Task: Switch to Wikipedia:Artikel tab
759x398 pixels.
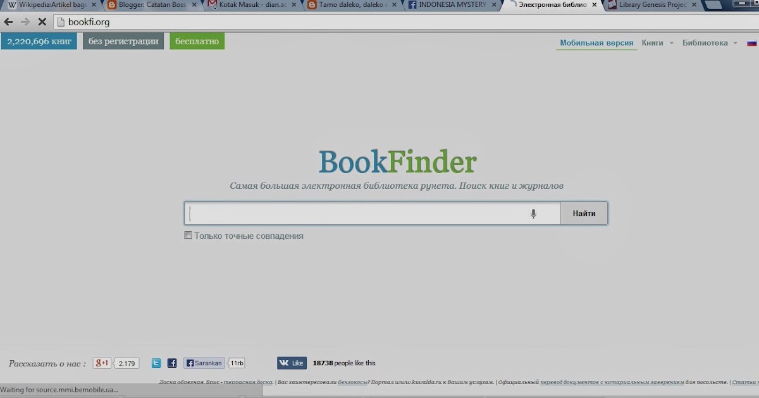Action: (x=53, y=5)
